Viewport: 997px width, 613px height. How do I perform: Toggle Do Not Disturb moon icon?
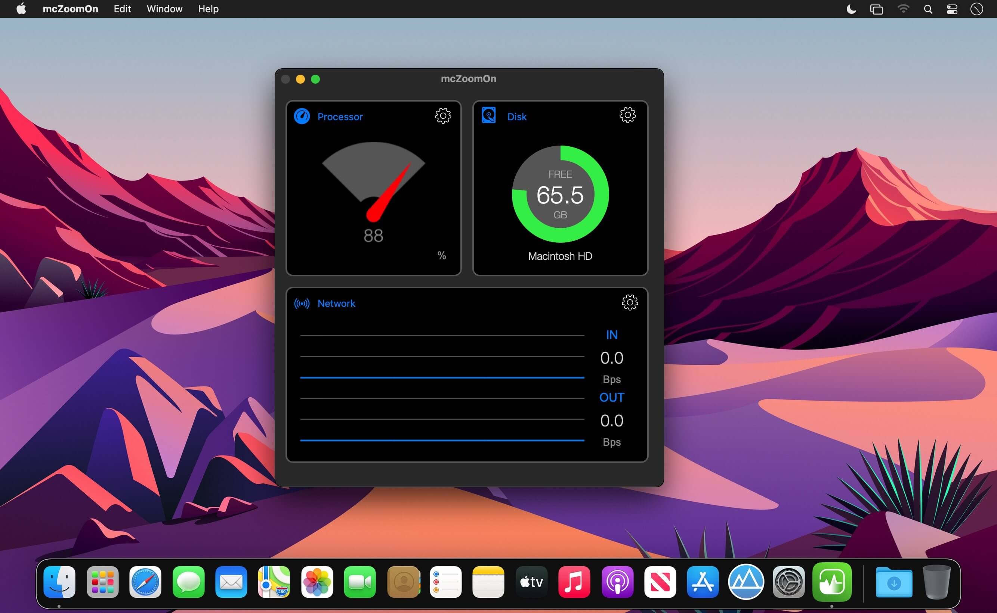[x=851, y=9]
